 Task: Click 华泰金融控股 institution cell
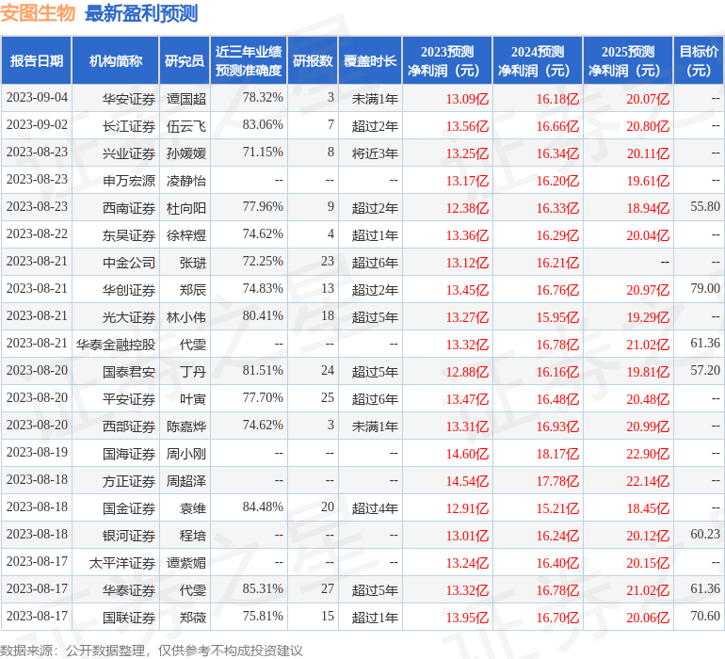pos(116,344)
